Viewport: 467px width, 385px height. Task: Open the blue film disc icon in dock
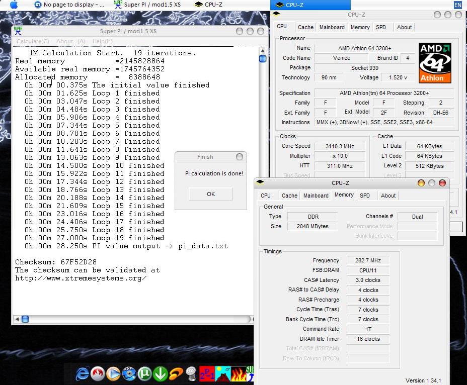129,374
